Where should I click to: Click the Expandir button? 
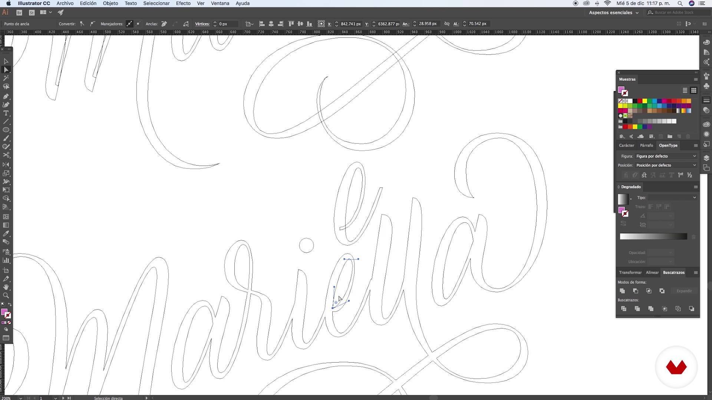684,291
